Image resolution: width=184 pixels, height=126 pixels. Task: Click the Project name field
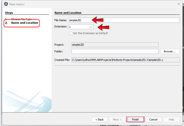coord(115,45)
